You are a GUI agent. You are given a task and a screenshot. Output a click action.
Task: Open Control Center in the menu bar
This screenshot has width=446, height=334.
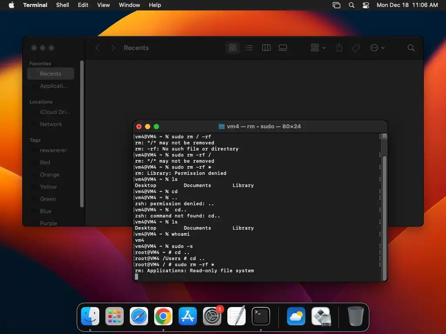(x=366, y=5)
